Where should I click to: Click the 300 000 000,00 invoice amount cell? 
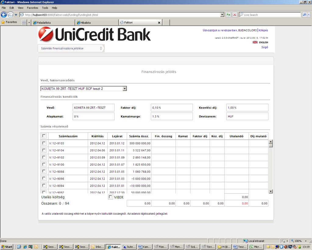point(139,143)
